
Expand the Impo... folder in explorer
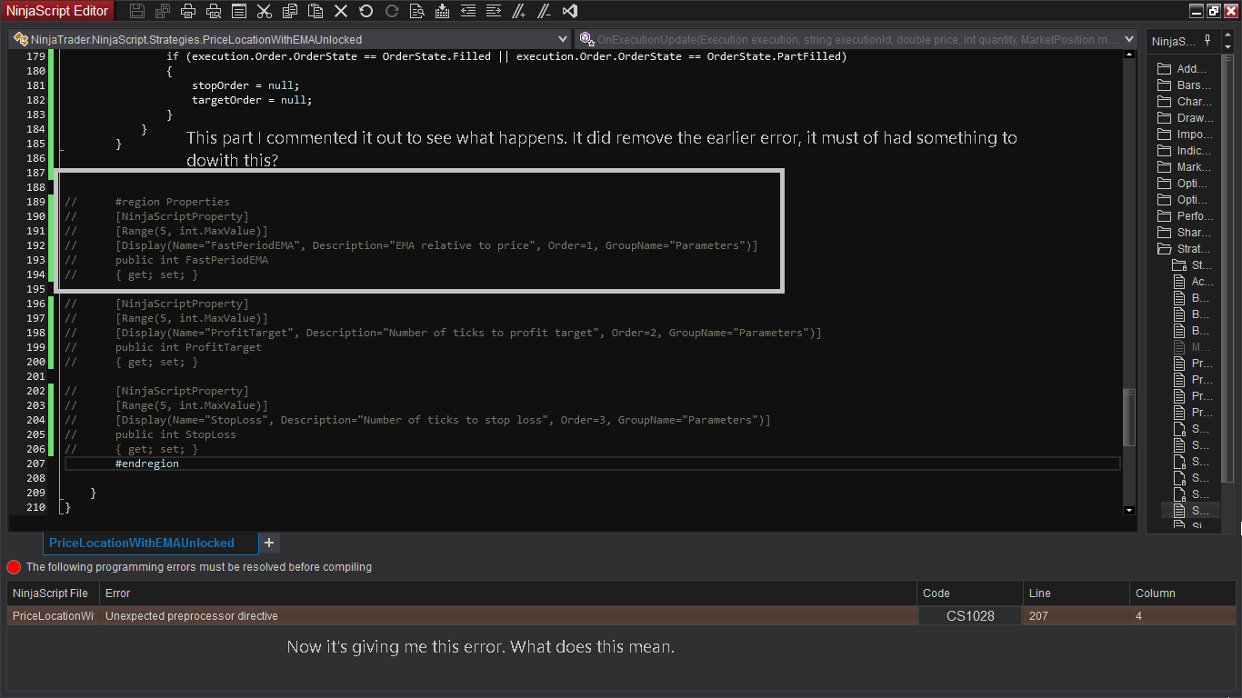tap(1184, 135)
